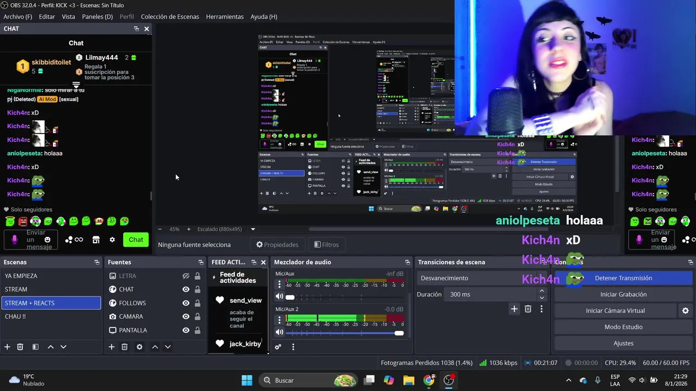Decrease transition duration with down arrow
Viewport: 696px width, 391px height.
(542, 298)
